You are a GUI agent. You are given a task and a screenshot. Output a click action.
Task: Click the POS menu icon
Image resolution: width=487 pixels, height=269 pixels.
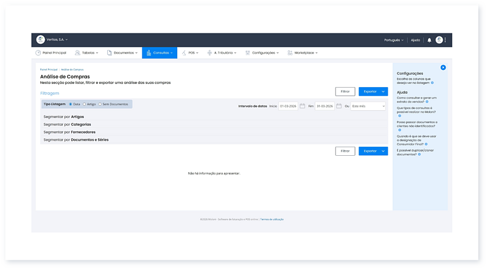(x=184, y=53)
